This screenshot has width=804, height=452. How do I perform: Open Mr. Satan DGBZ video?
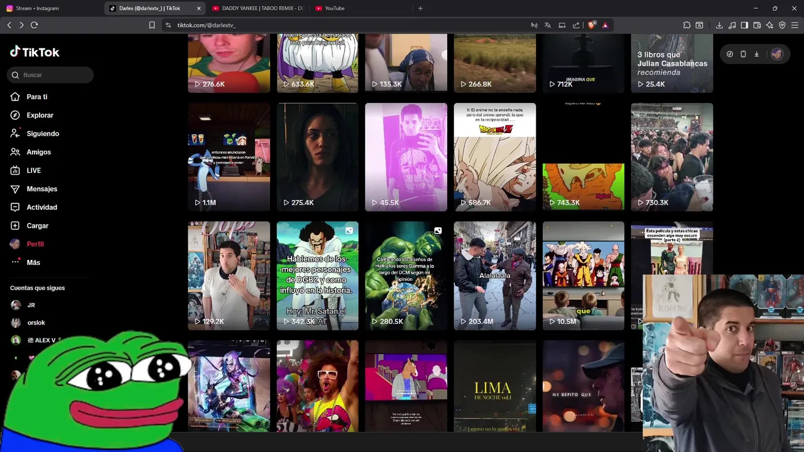317,276
